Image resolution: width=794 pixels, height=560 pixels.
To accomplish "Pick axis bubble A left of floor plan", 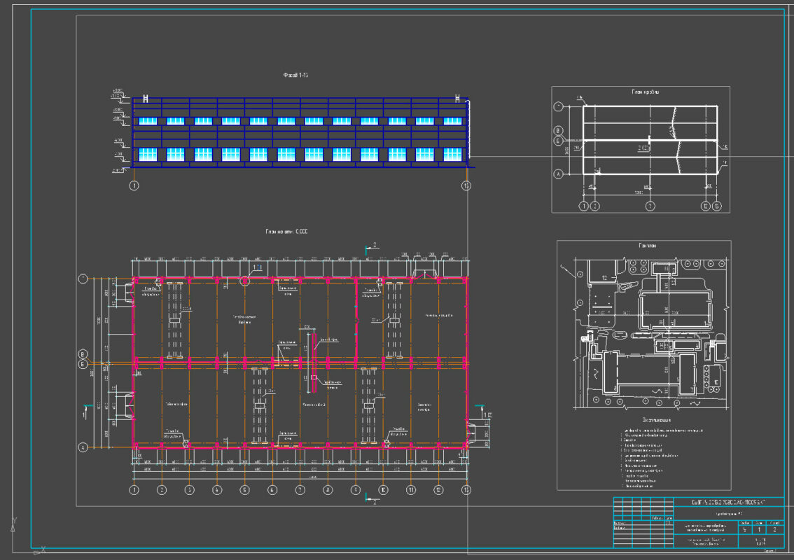I will tap(83, 447).
